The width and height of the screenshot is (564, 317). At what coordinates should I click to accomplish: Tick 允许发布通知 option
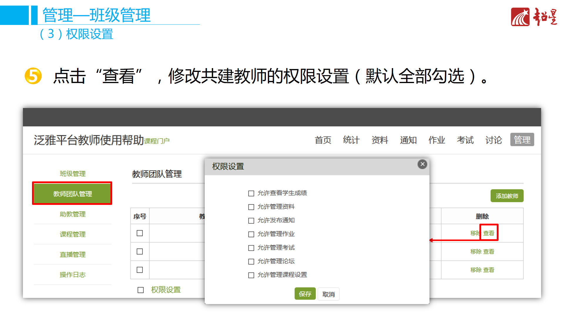coord(251,220)
